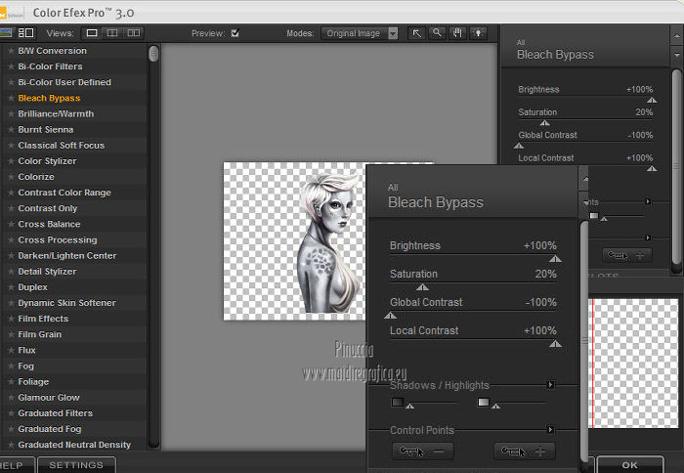The image size is (684, 473).
Task: Toggle favorite star for Duplex
Action: click(11, 287)
